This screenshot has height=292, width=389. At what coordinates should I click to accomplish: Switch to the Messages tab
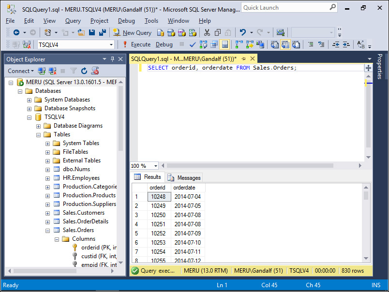click(184, 177)
